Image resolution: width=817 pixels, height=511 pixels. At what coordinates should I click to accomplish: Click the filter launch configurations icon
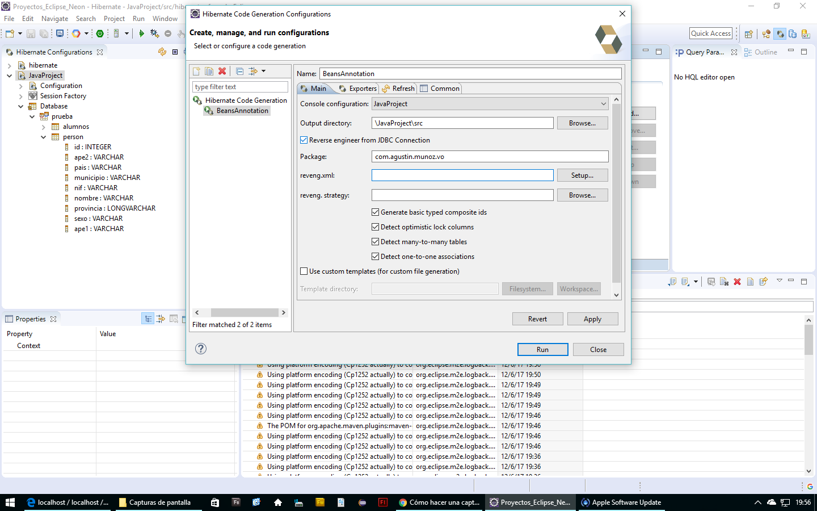click(253, 71)
